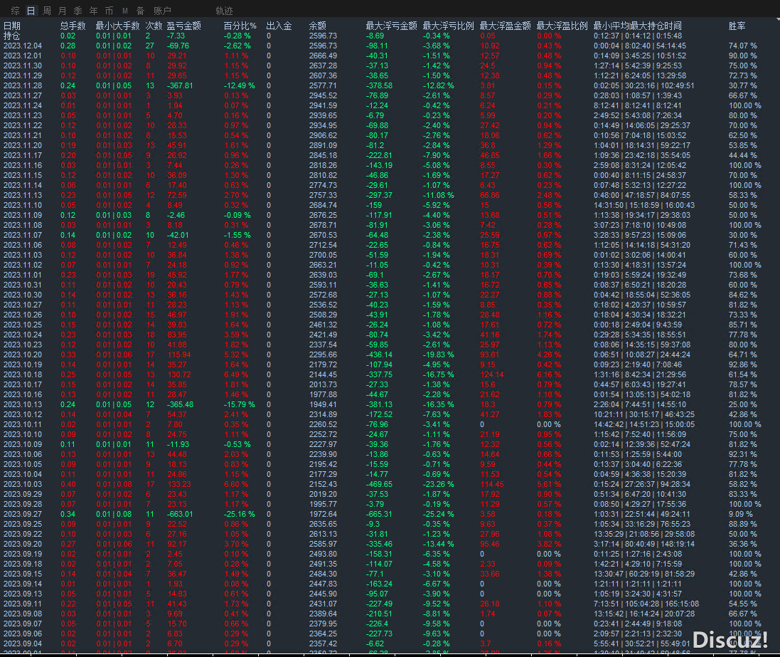Click the M tab

pos(125,11)
